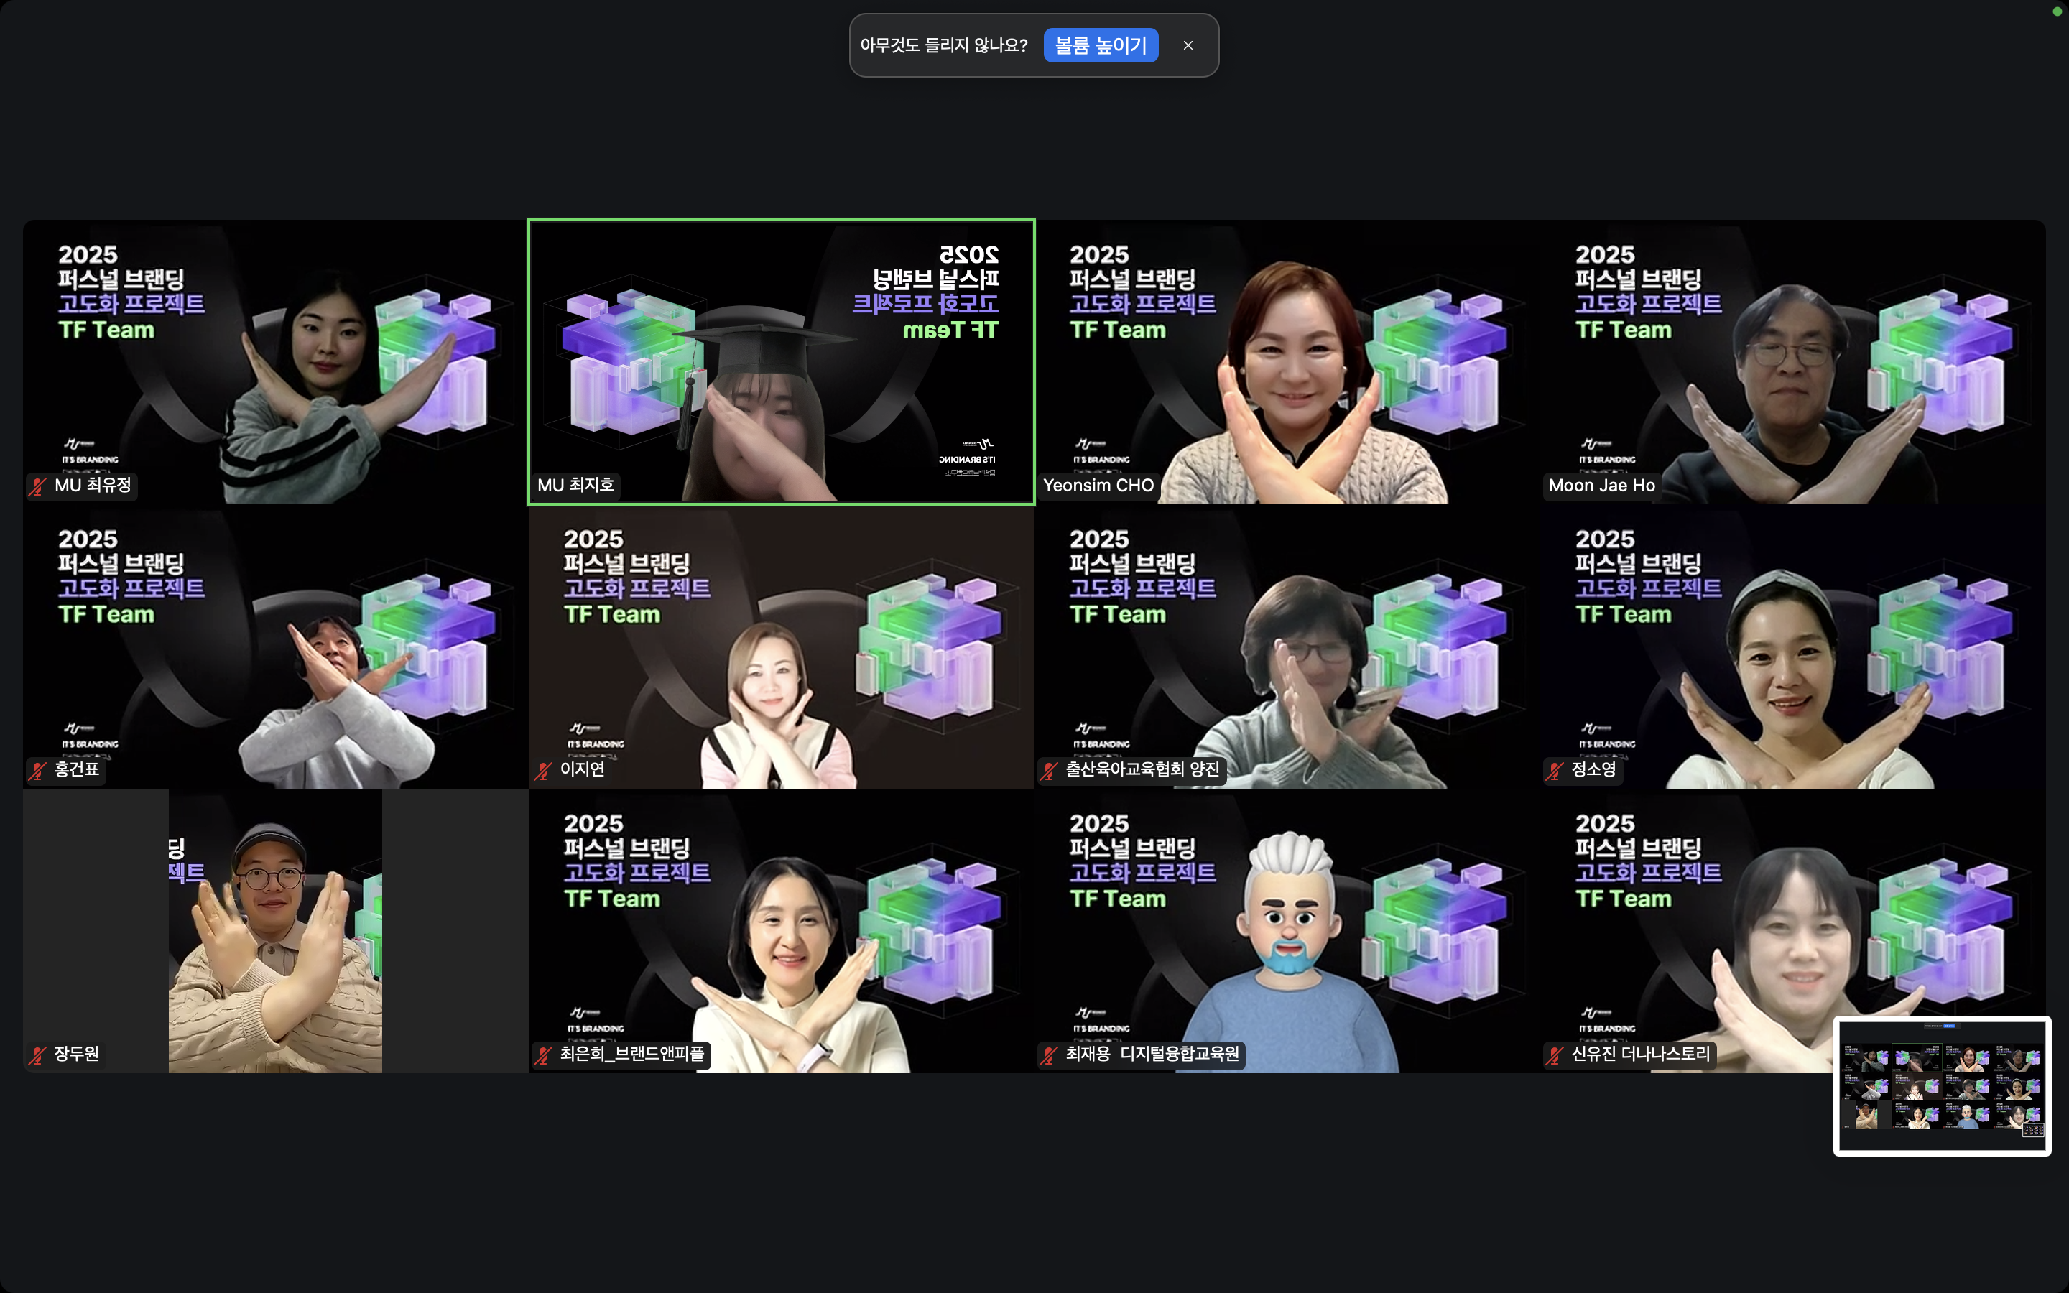Click muted mic icon beside 홍건표
The width and height of the screenshot is (2069, 1293).
[37, 771]
